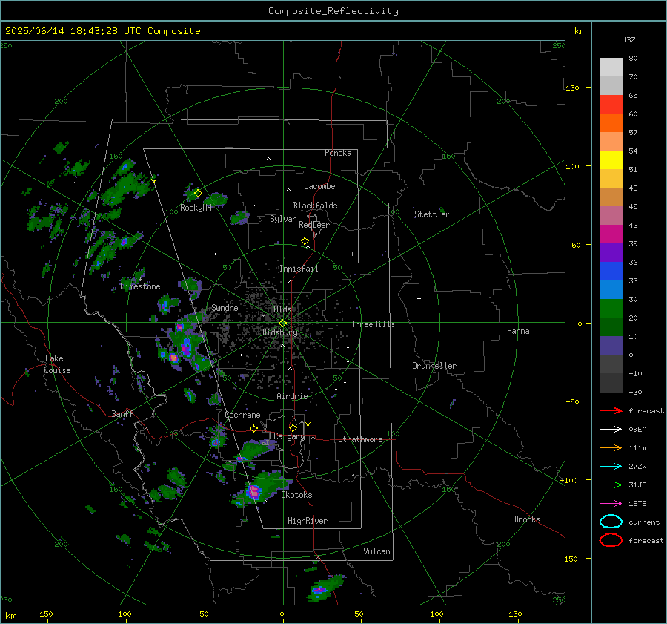Click the Stettler city label
Image resolution: width=667 pixels, height=624 pixels.
tap(432, 214)
